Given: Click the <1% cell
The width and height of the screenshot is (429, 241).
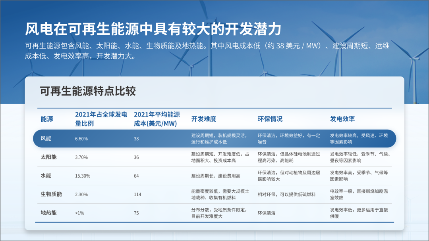Looking at the screenshot, I should pos(79,213).
